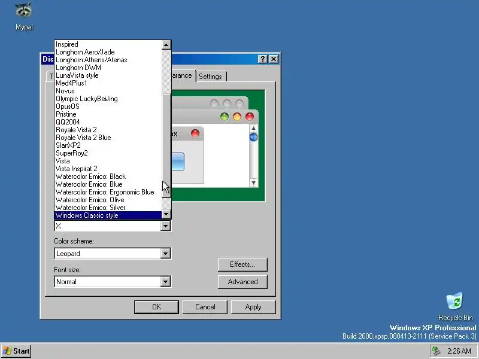Select the Novus style

(x=108, y=91)
